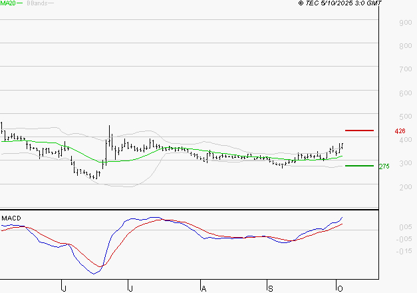This screenshot has height=293, width=417.
Task: Click the MACD indicator panel title
Action: tap(10, 218)
